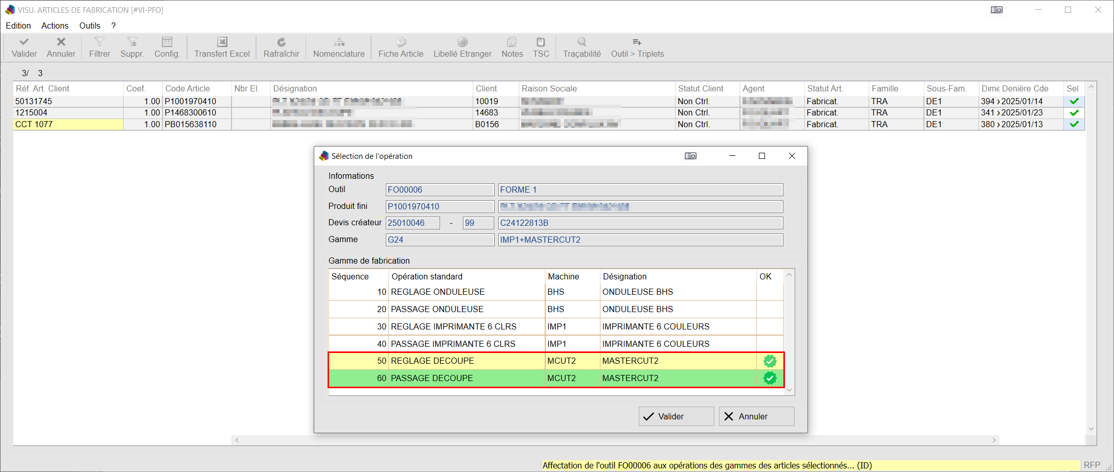Open Libellé Etranger from toolbar

coord(462,47)
